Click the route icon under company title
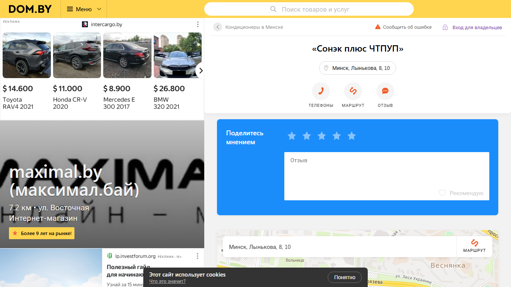511x287 pixels. pos(353,91)
